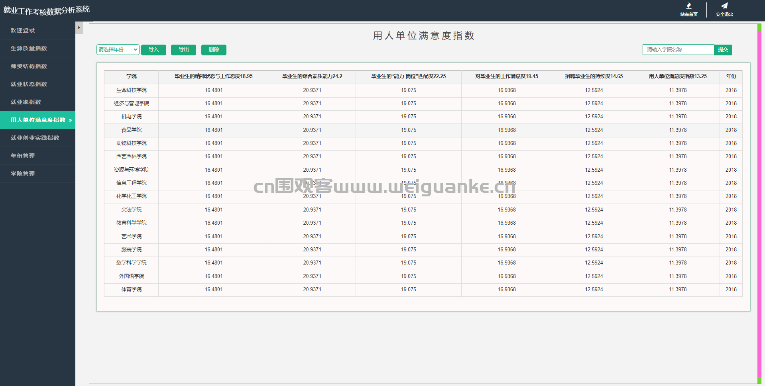Open 就业状态指数 menu item
Image resolution: width=765 pixels, height=386 pixels.
pos(37,84)
